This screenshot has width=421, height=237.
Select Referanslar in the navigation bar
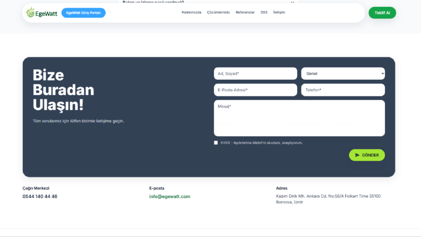(245, 12)
